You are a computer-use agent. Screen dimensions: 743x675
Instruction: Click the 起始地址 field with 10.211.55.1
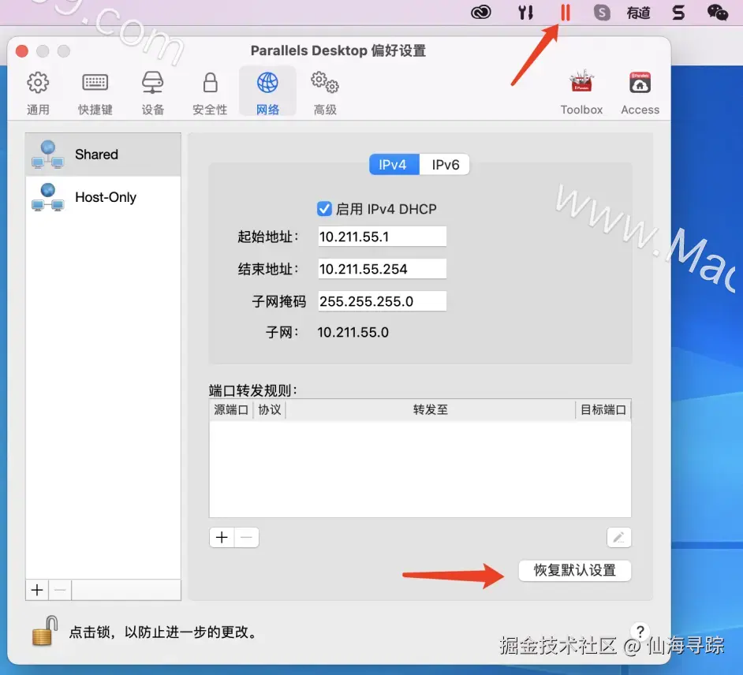pyautogui.click(x=382, y=237)
